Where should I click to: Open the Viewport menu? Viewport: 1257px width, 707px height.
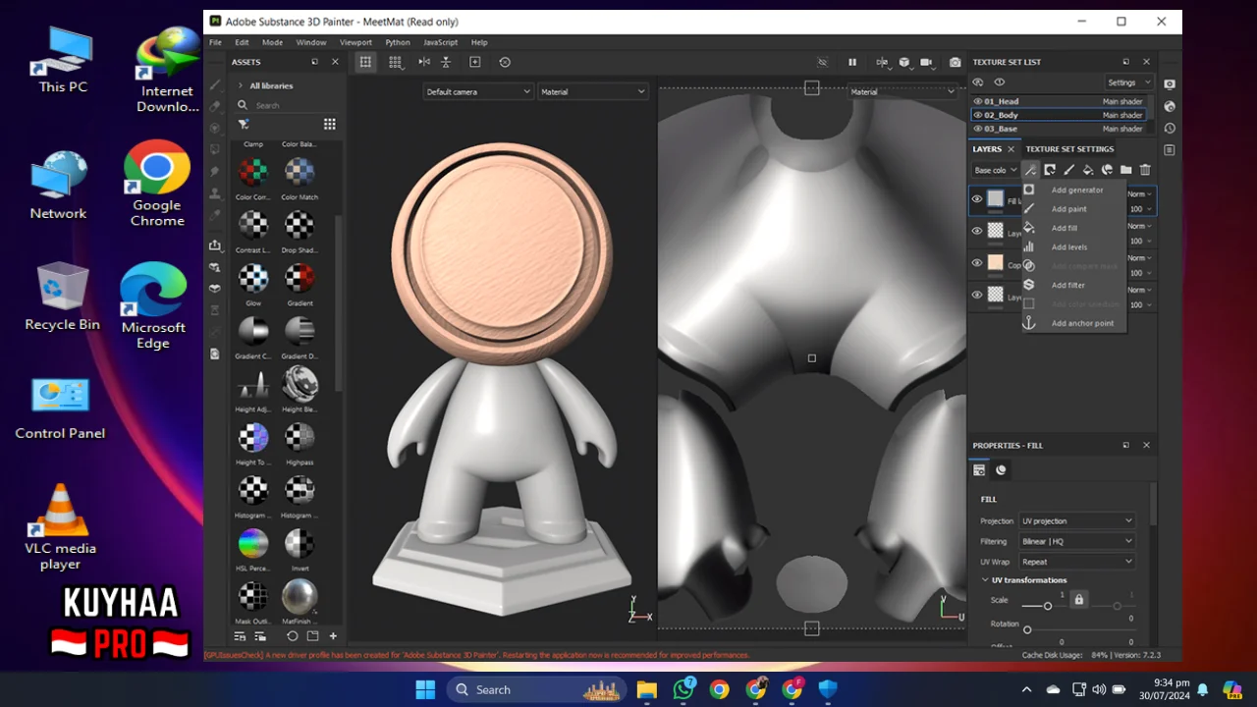[x=355, y=42]
